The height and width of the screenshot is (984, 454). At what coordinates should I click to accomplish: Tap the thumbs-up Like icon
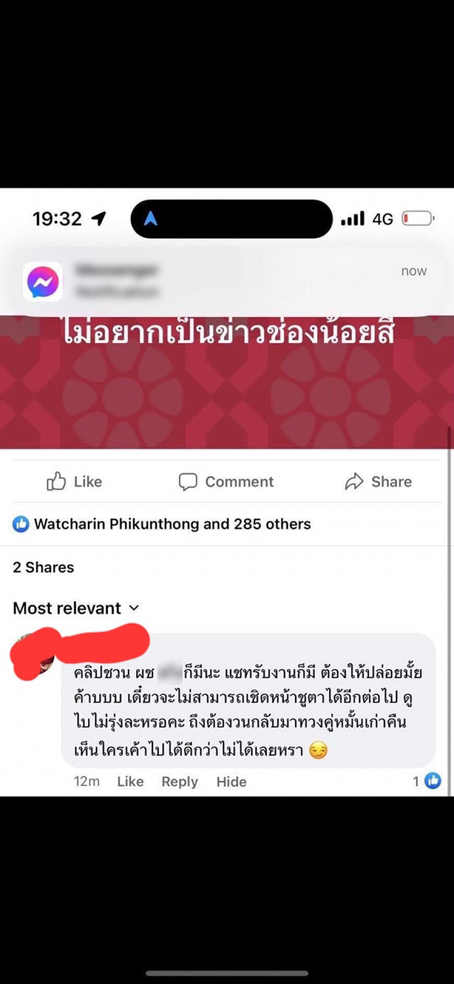(56, 481)
